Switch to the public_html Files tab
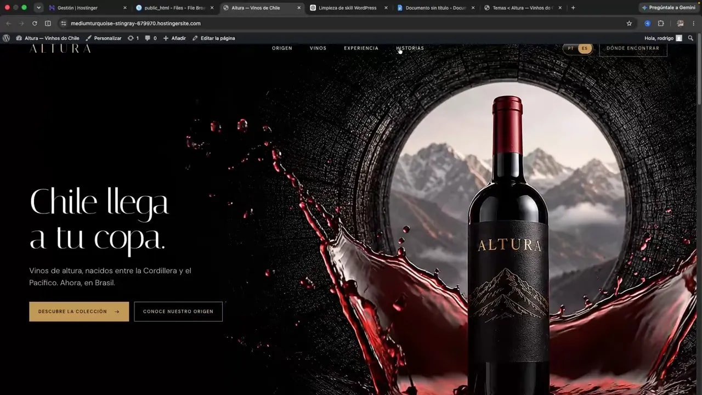Image resolution: width=702 pixels, height=395 pixels. pyautogui.click(x=175, y=8)
